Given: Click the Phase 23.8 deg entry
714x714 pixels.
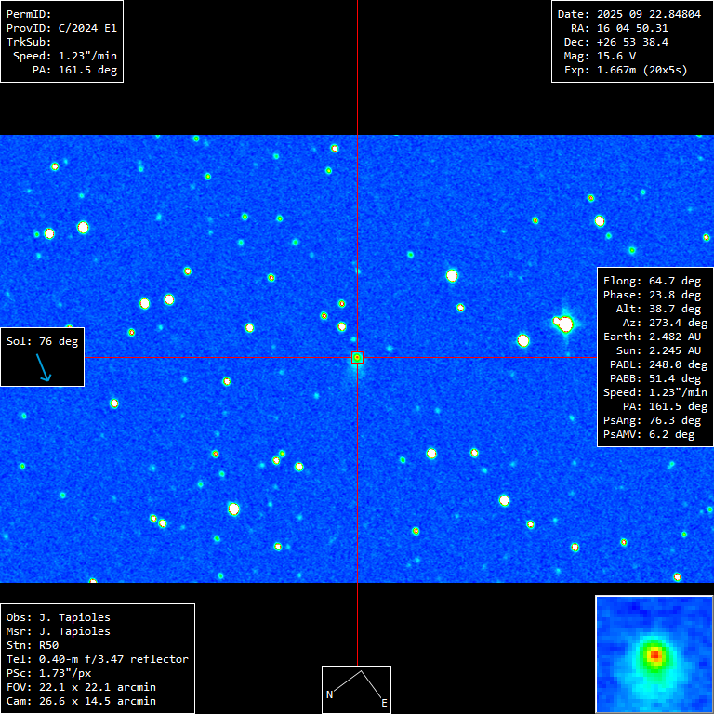Looking at the screenshot, I should tap(652, 295).
